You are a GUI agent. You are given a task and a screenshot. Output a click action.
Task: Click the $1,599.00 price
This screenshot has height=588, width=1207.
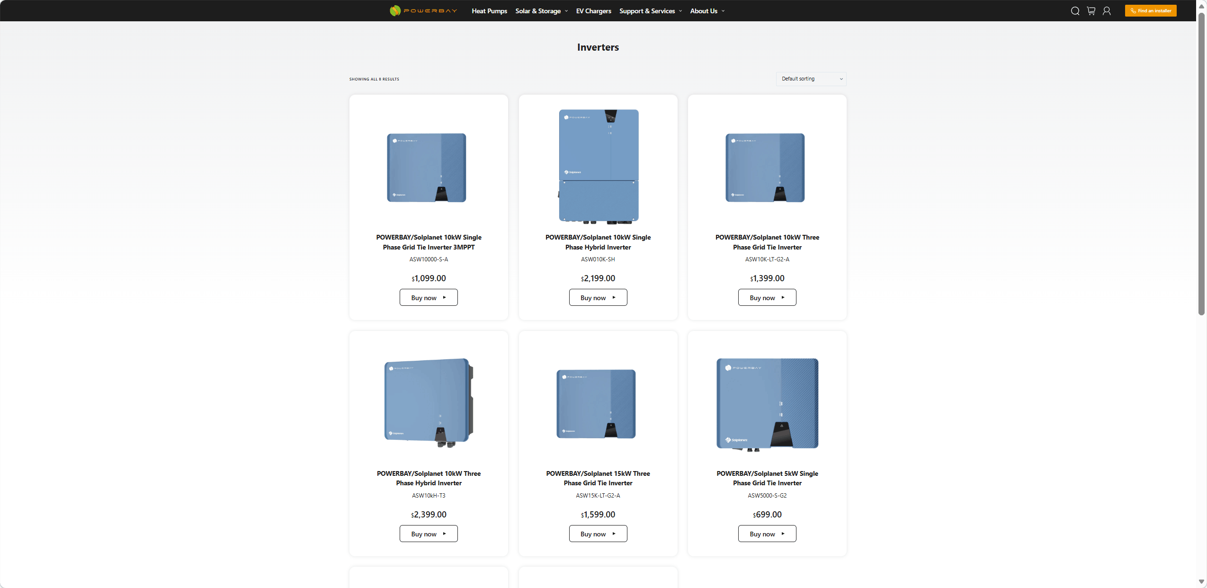598,515
